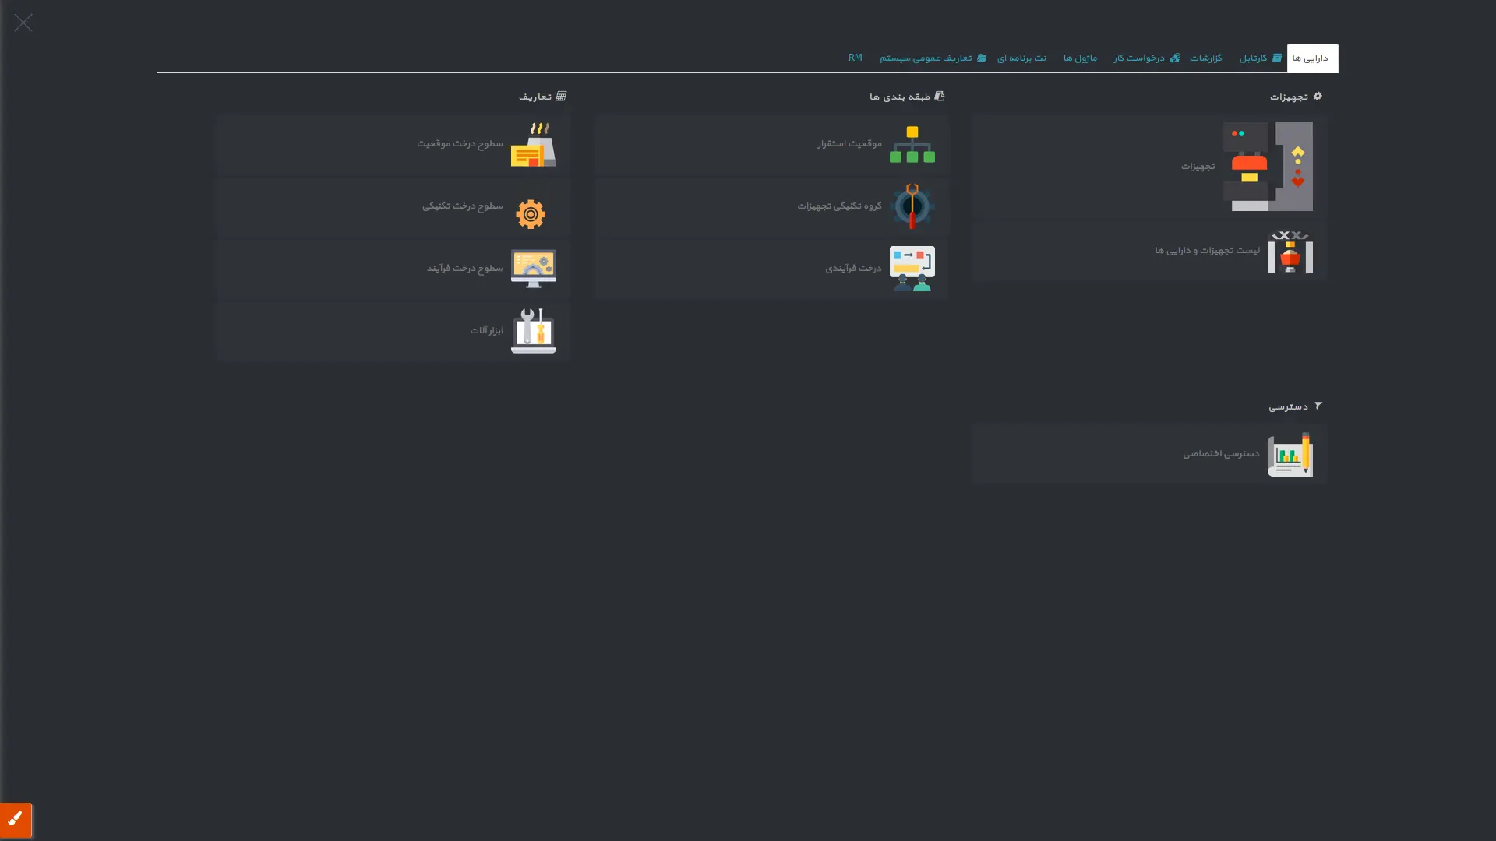Click the orange gear technical tree levels icon

[531, 213]
